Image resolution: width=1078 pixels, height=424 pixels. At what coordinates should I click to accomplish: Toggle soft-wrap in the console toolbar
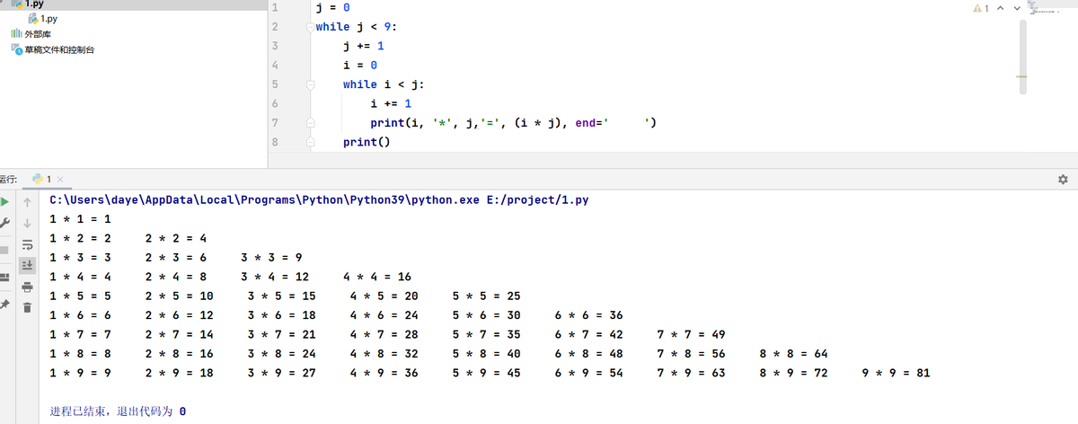tap(27, 244)
